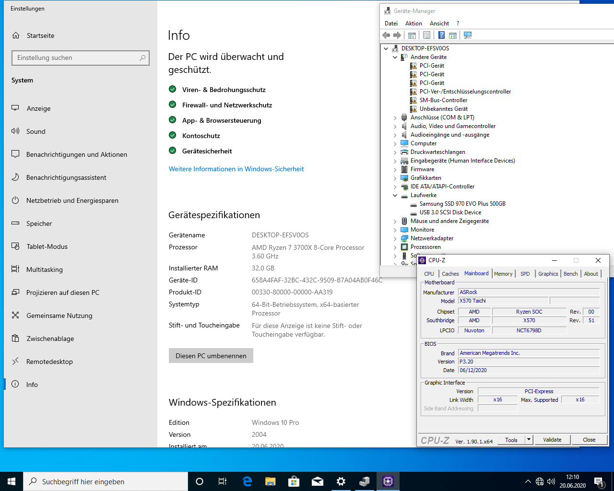Image resolution: width=614 pixels, height=491 pixels.
Task: Click the Startseite home icon in Einstellungen
Action: (x=16, y=35)
